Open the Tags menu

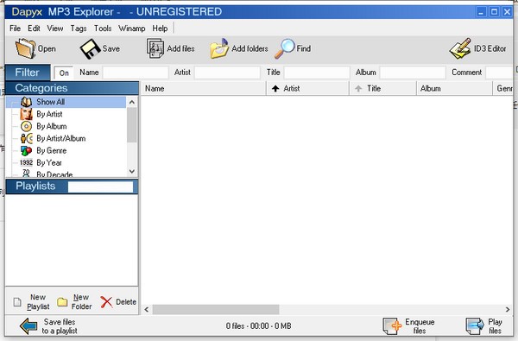[79, 28]
